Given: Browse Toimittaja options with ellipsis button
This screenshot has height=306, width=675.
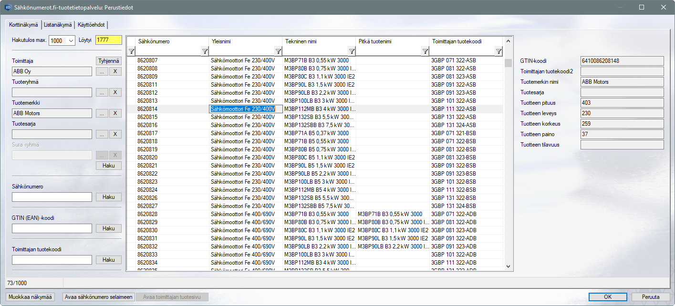Looking at the screenshot, I should click(x=102, y=71).
